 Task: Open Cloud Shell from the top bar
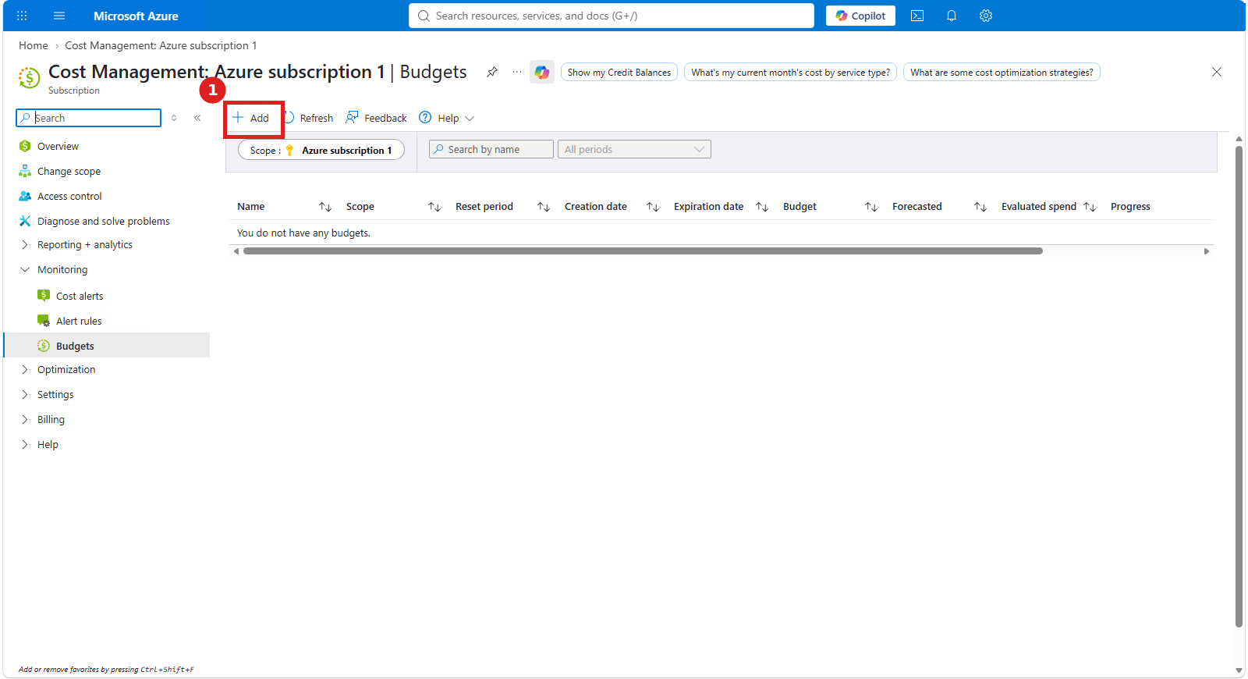(917, 16)
